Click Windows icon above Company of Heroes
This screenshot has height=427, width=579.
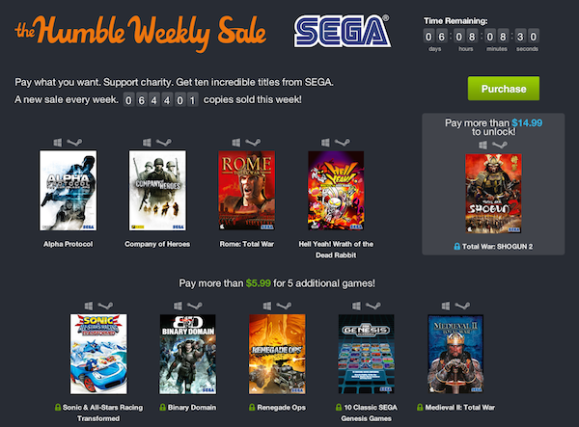(147, 143)
